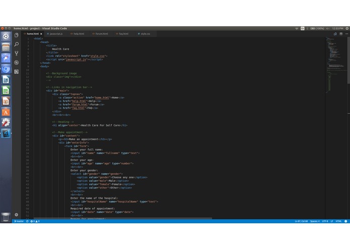Screen dimensions: 350x249
Task: Click the 'Make an appointment' text on line 30
Action: (84, 139)
